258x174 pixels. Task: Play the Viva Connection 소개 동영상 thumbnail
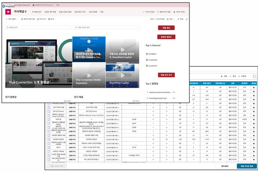38,63
